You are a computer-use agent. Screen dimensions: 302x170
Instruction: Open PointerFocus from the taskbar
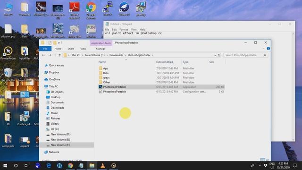tap(114, 166)
